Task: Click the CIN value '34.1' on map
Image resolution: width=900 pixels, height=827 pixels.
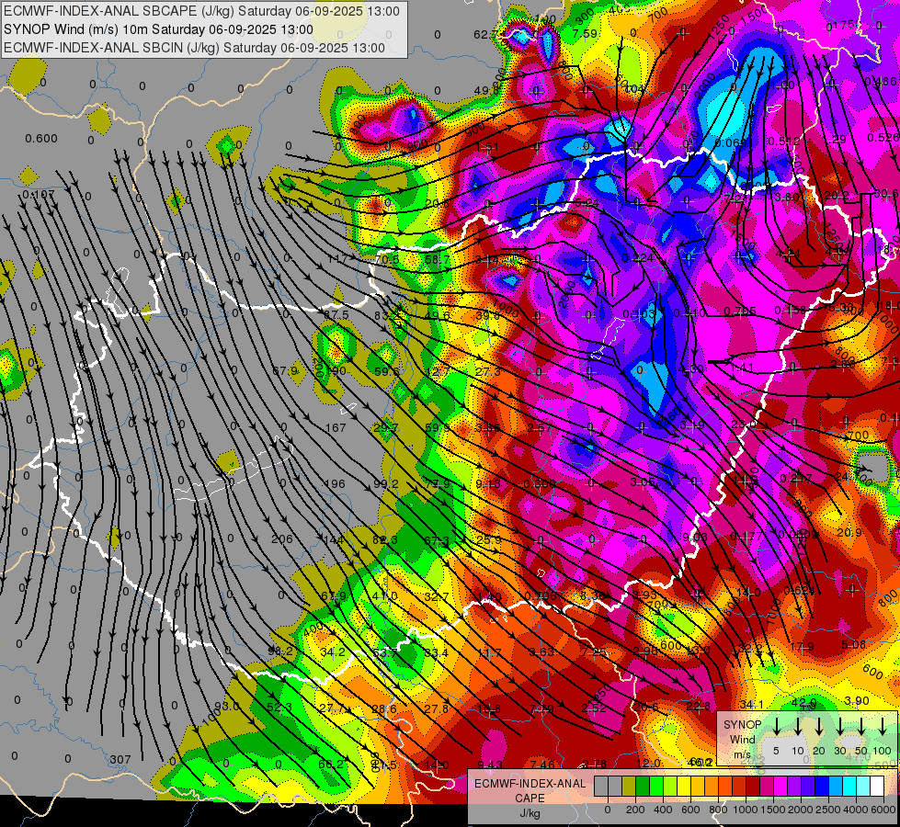Action: (751, 704)
